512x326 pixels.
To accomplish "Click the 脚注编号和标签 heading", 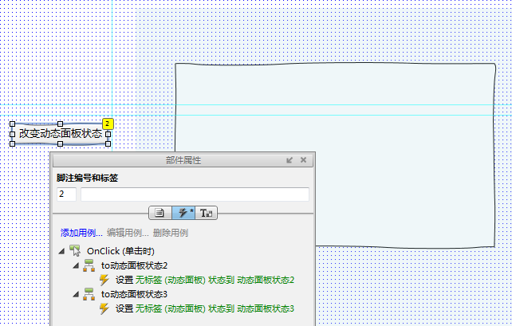I will pyautogui.click(x=87, y=179).
